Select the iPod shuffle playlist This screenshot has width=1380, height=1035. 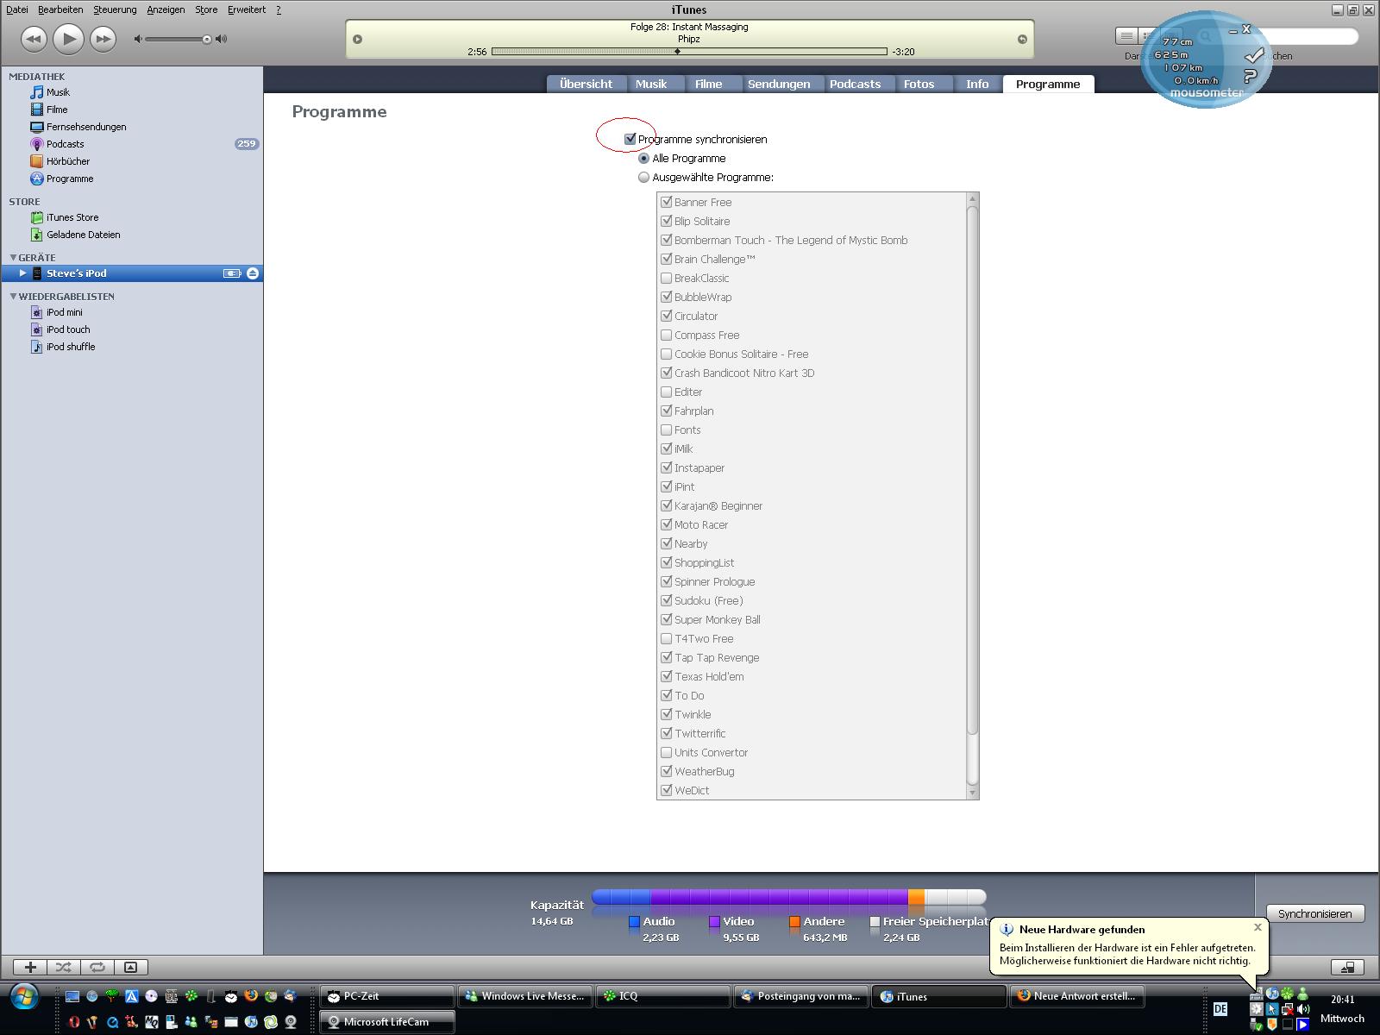[x=71, y=347]
